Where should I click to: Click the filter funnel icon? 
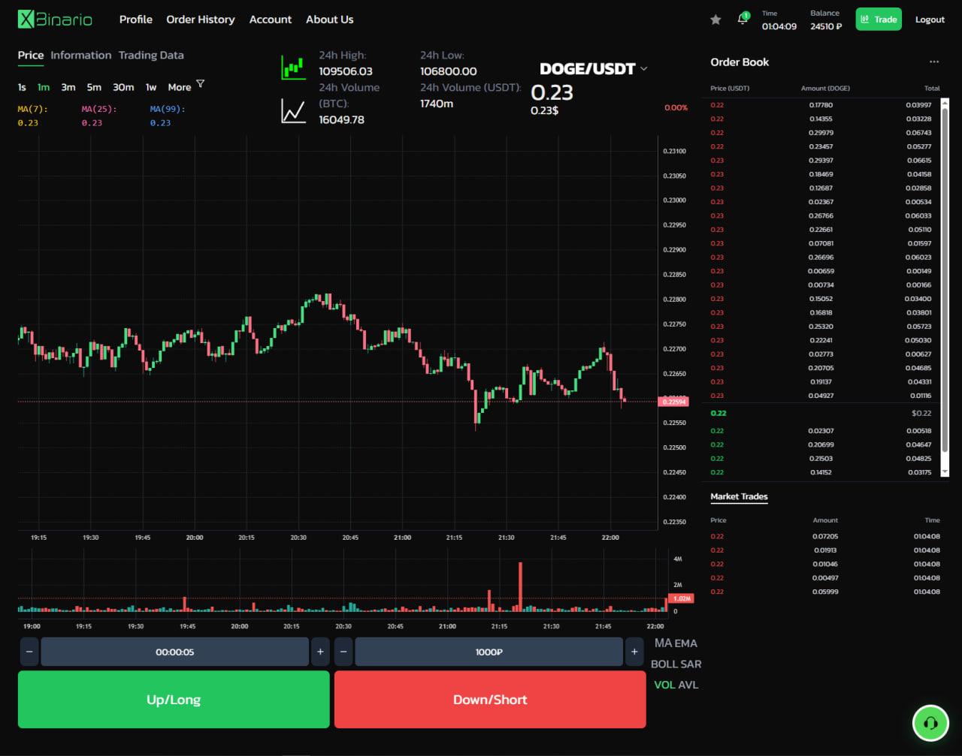click(201, 84)
